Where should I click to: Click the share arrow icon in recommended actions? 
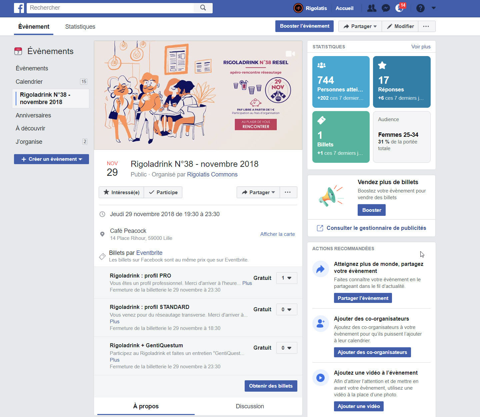320,269
